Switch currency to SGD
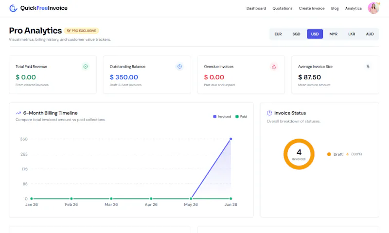389x233 pixels. tap(296, 34)
